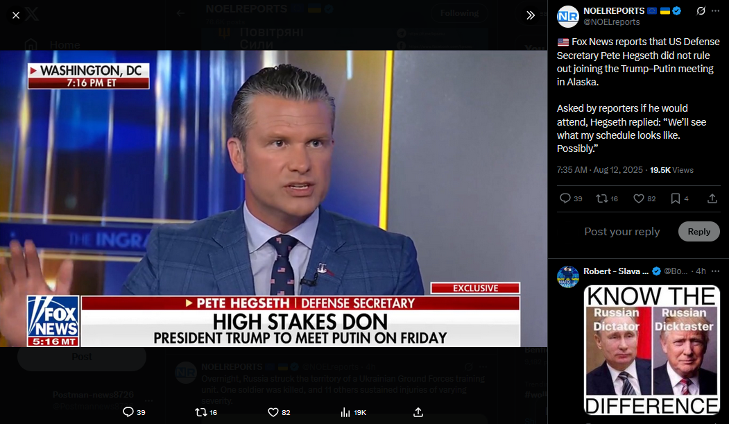Click the verified badge next to Robert - Slava
729x424 pixels.
[x=656, y=271]
